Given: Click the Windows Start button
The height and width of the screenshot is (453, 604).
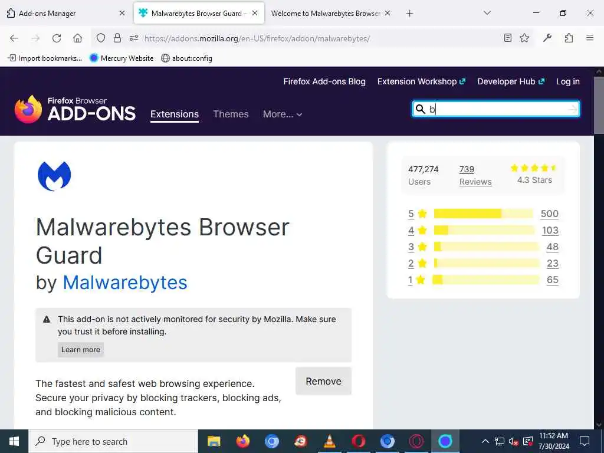Looking at the screenshot, I should [14, 441].
